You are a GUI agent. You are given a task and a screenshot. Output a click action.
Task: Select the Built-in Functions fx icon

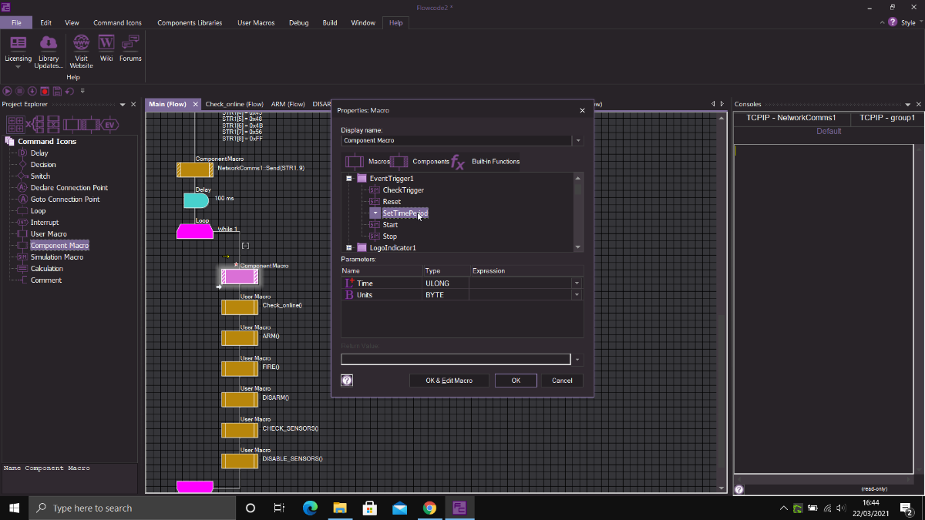pyautogui.click(x=458, y=162)
